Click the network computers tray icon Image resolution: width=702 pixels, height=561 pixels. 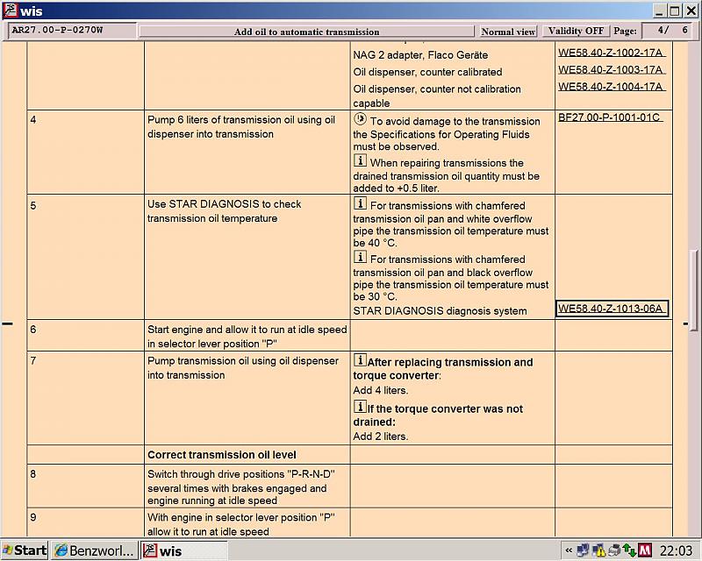583,550
